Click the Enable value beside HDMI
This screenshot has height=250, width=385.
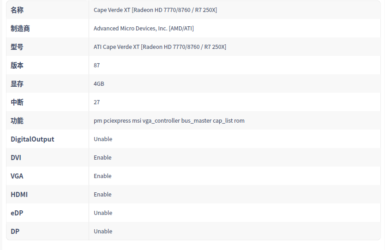[102, 195]
